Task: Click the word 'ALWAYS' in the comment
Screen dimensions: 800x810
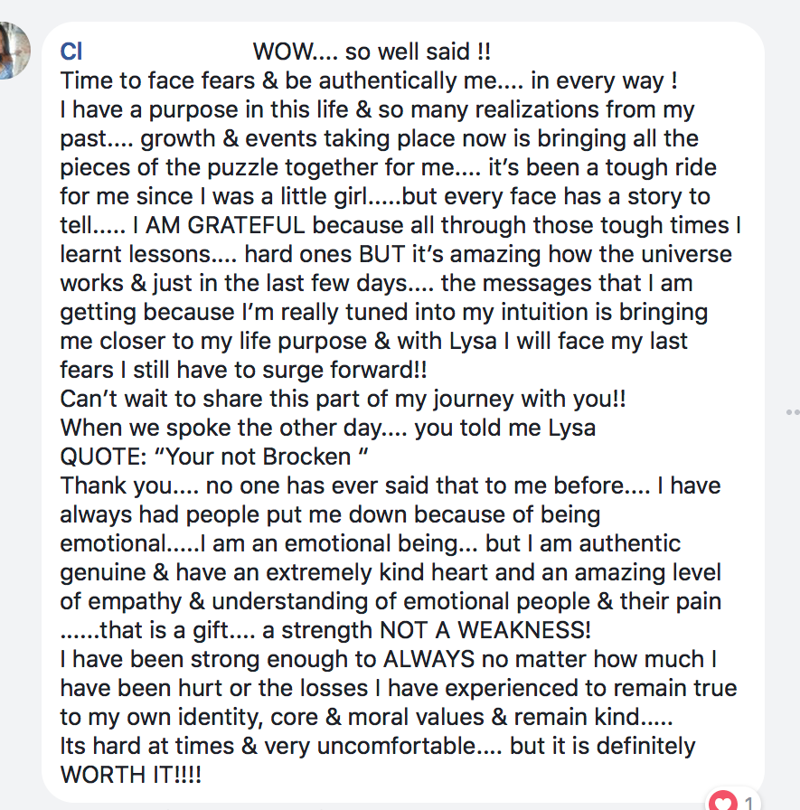Action: [428, 659]
